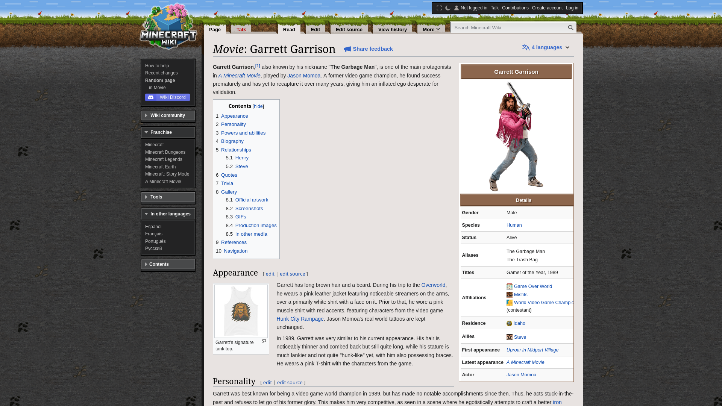Open the Edit source tab
This screenshot has width=722, height=406.
(349, 29)
